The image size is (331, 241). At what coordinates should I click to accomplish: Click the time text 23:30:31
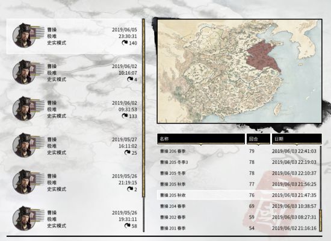point(128,36)
